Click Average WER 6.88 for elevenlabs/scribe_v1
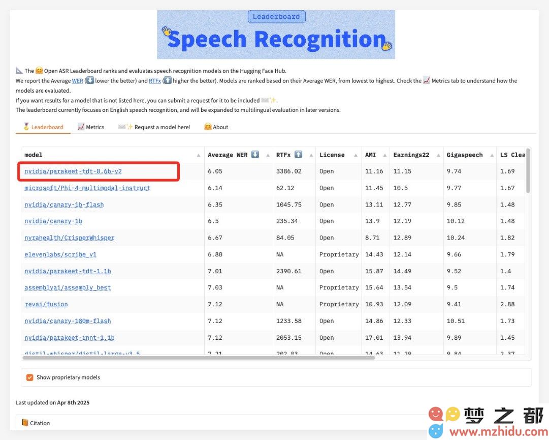Viewport: 549px width, 440px height. (215, 254)
